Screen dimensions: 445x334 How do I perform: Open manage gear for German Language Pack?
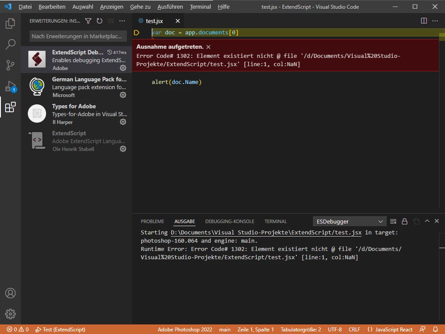click(123, 95)
